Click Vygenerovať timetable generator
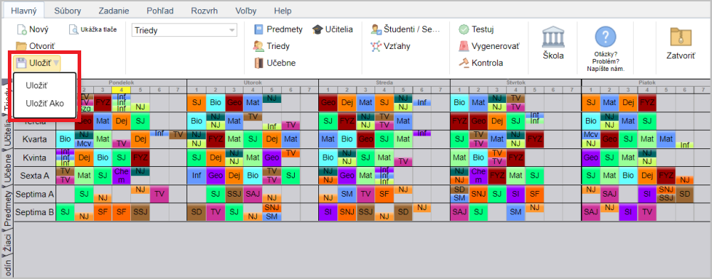Screen dimensions: 712x279 coord(489,46)
